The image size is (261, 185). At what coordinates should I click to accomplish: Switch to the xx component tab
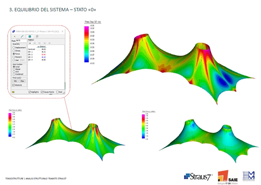30,43
